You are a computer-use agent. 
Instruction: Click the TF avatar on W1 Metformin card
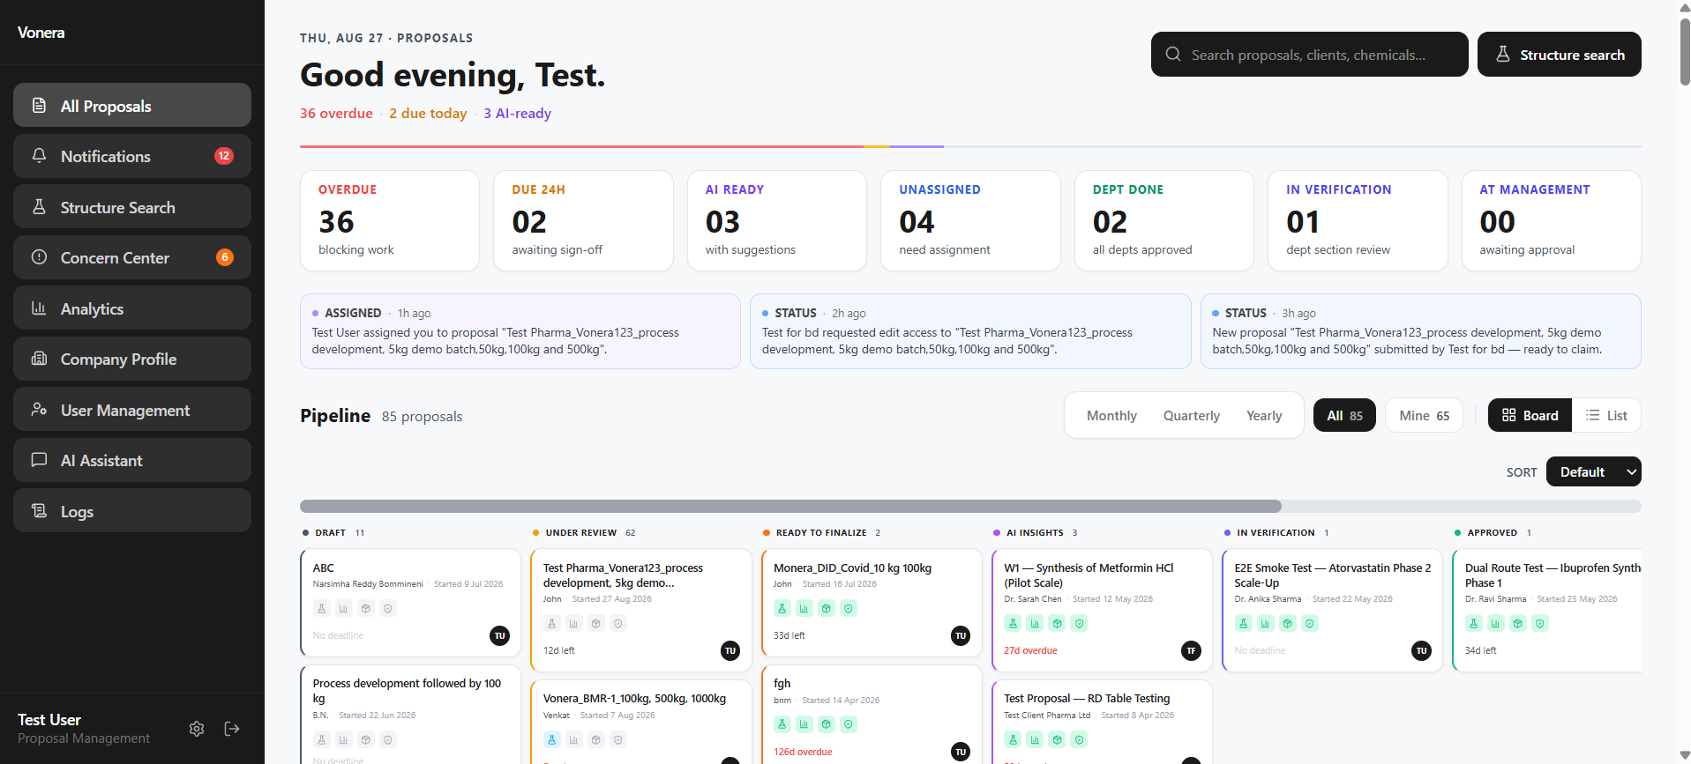(1191, 650)
